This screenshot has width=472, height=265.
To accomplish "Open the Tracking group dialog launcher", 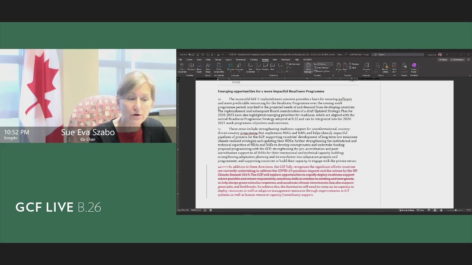I will (x=333, y=75).
